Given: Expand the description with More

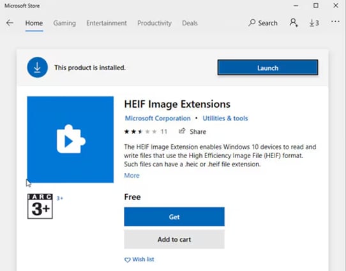Looking at the screenshot, I should 132,175.
